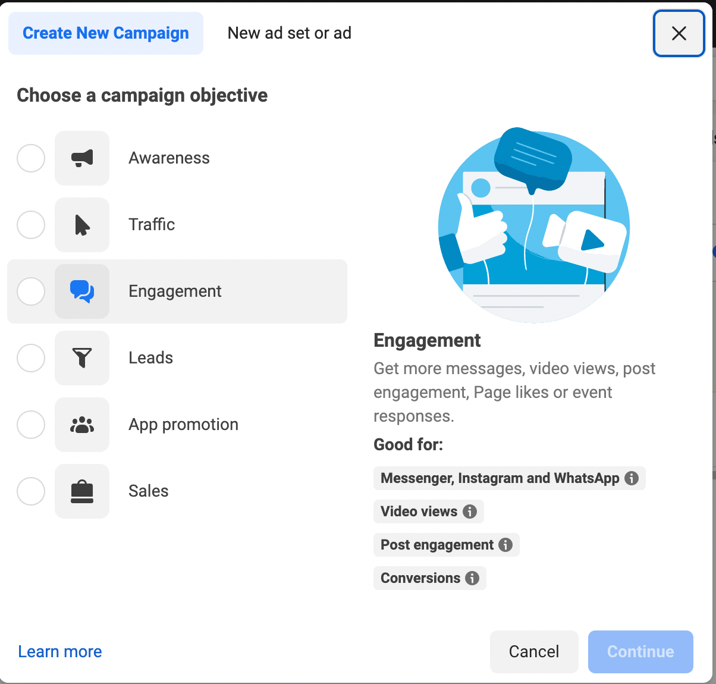Click the Engagement illustration image

[533, 225]
